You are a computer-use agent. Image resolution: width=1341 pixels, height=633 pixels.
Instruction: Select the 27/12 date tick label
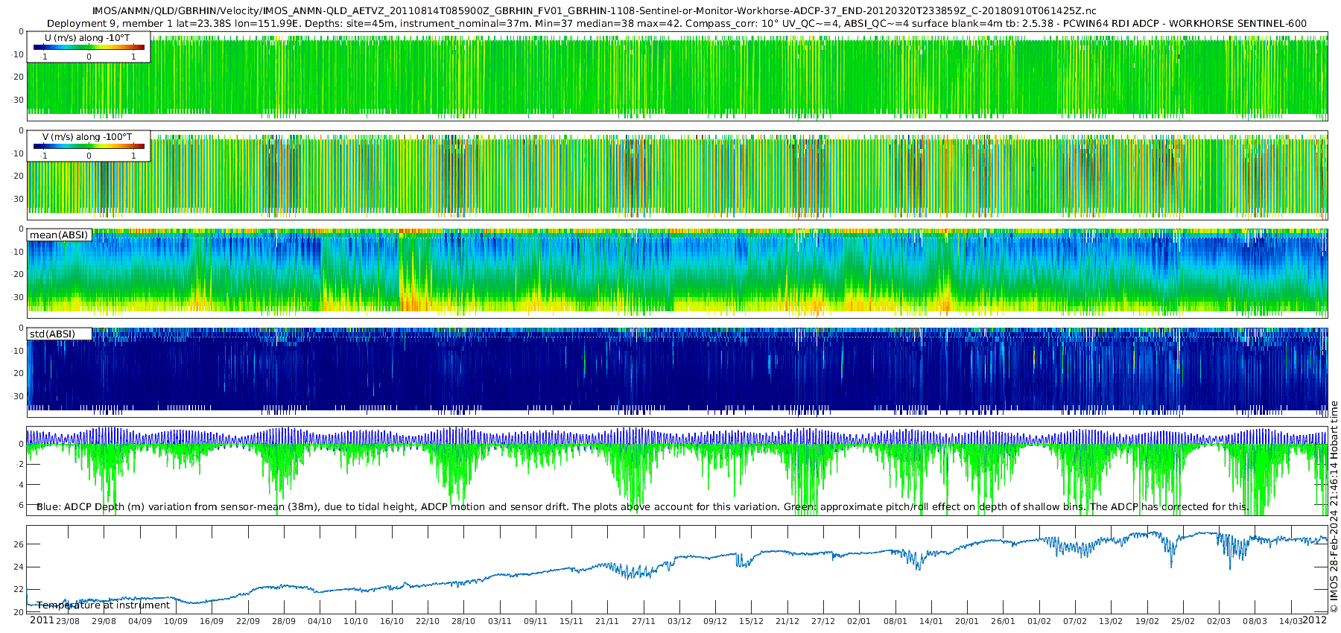click(823, 621)
